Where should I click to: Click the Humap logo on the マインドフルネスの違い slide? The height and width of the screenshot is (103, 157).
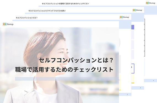click(137, 10)
